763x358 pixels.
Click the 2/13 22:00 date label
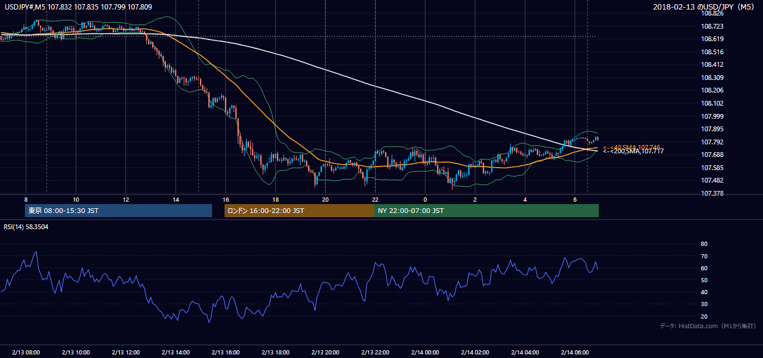(x=375, y=353)
